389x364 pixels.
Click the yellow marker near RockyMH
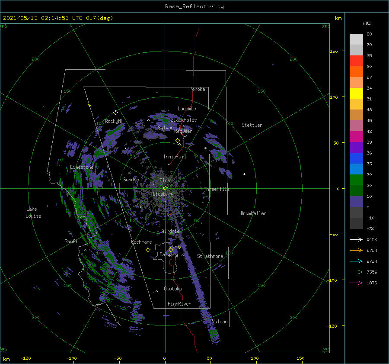[115, 113]
